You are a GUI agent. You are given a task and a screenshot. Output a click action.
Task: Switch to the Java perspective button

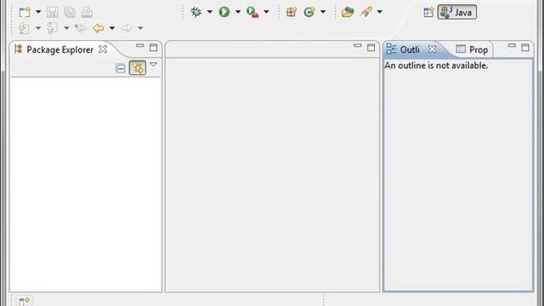457,12
